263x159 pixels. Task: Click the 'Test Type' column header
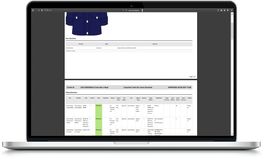(x=81, y=44)
